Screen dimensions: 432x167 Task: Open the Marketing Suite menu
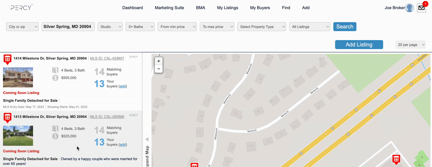click(169, 8)
